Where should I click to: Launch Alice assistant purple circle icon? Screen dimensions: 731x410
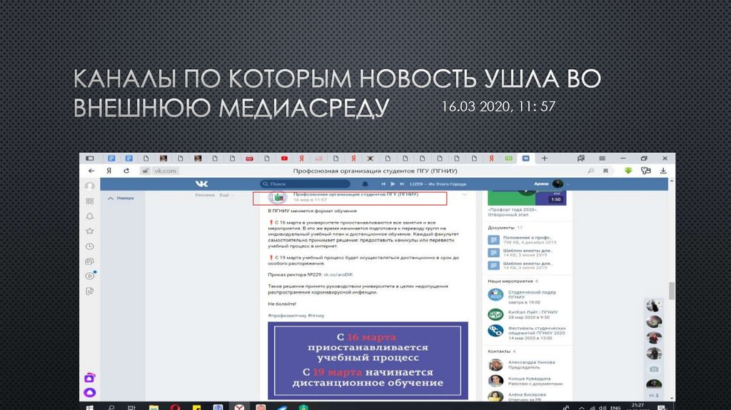pos(89,392)
